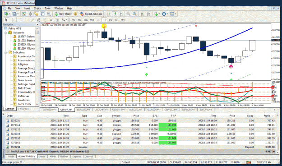Click the Alligator indicator icon
The height and width of the screenshot is (166, 282).
(x=15, y=64)
